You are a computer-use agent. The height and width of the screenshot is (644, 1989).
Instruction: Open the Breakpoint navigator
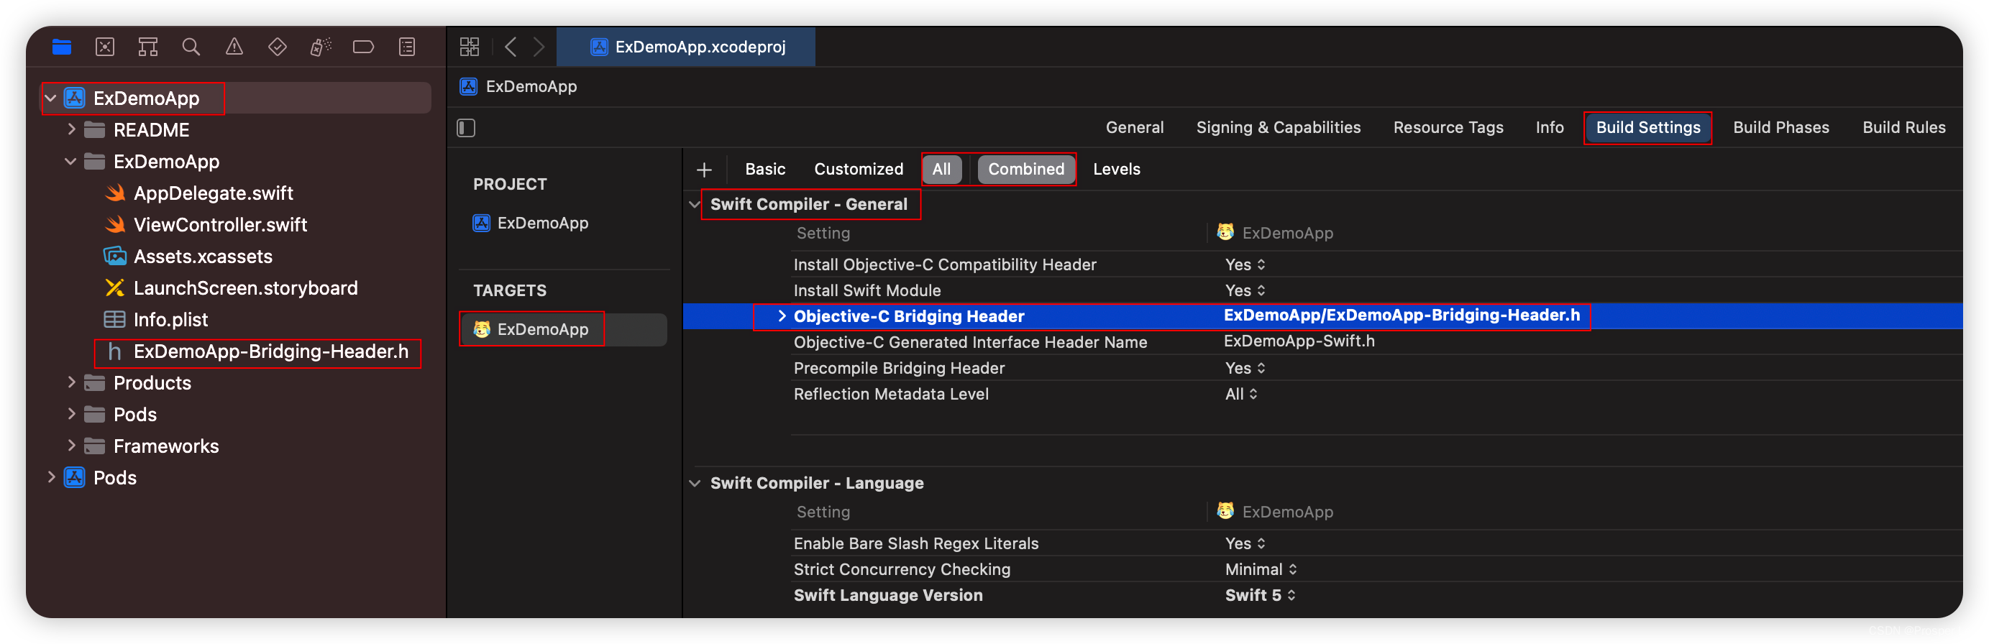click(363, 47)
